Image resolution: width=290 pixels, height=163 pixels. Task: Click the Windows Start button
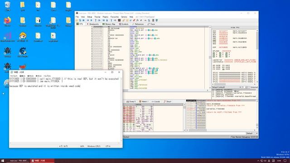point(3,161)
